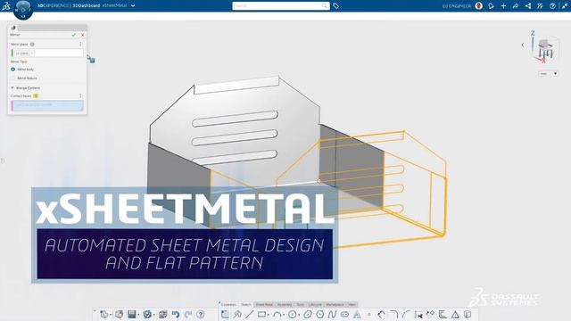Click the view orientation cube thumbnail
The width and height of the screenshot is (571, 321).
[x=545, y=48]
